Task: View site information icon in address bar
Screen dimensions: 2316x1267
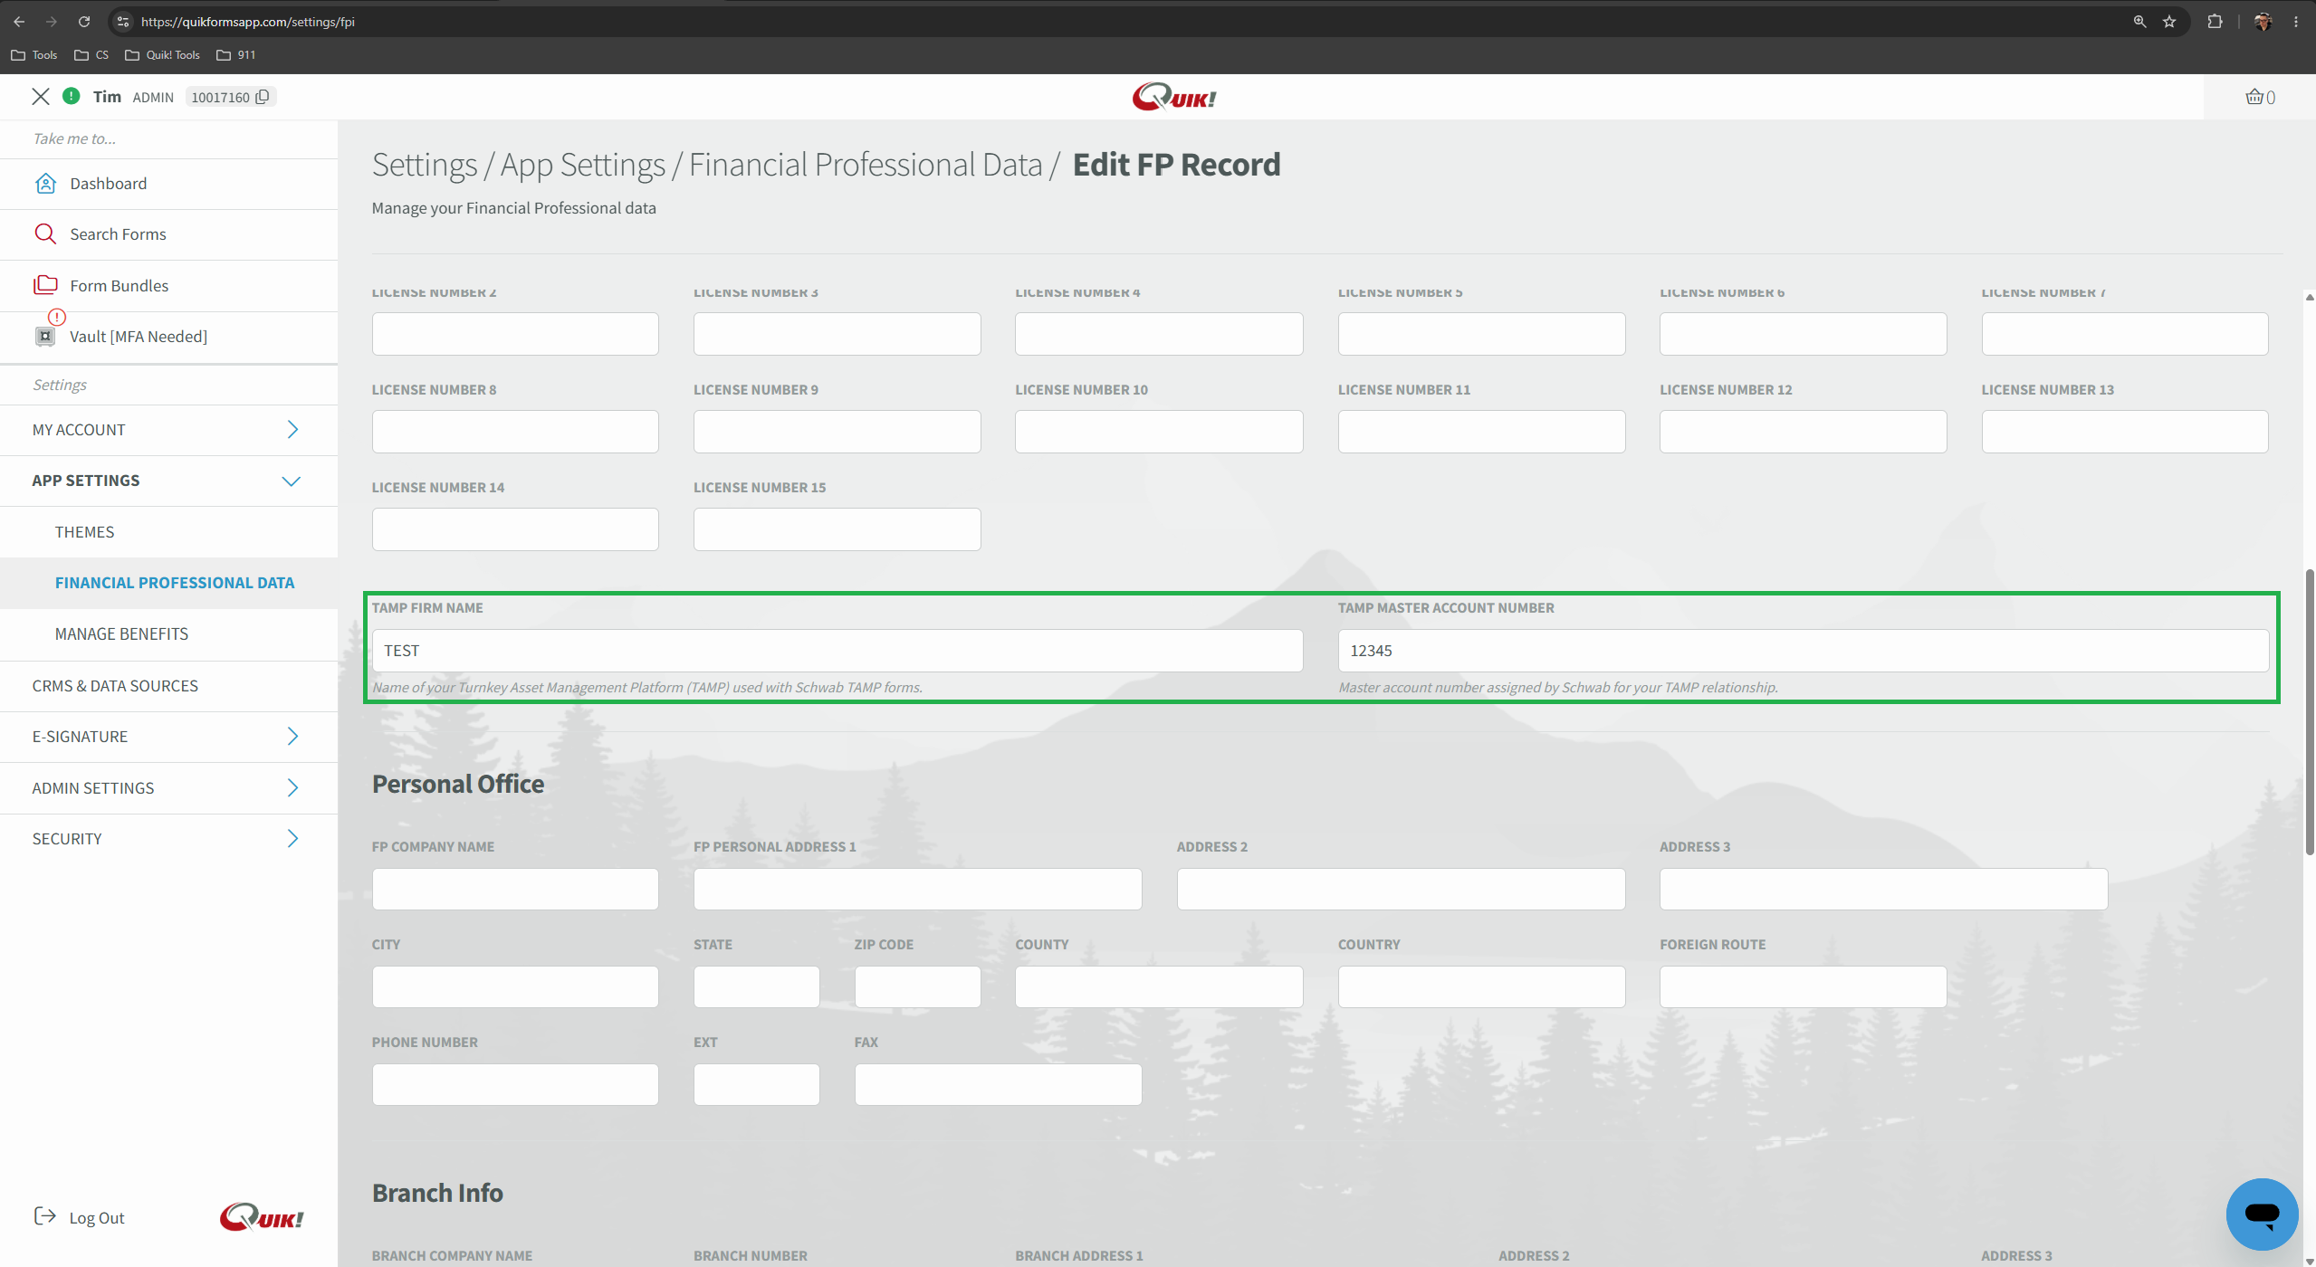Action: coord(124,22)
